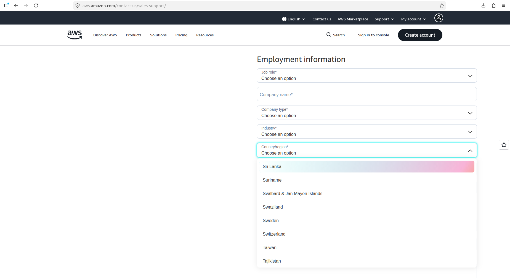Reload the page using the refresh icon
This screenshot has height=278, width=510.
click(36, 6)
